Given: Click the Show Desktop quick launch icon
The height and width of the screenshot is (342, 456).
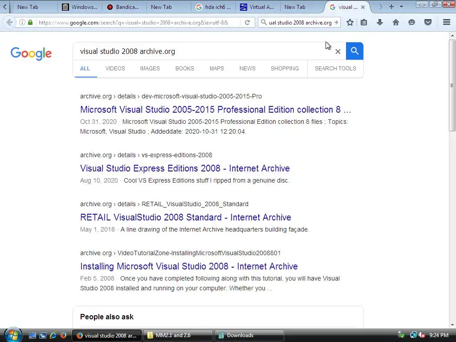Looking at the screenshot, I should 32,335.
